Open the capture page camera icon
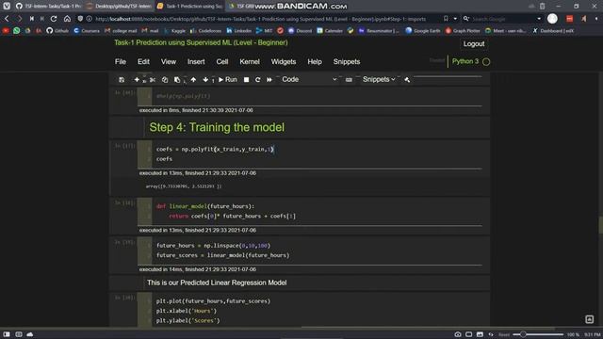 tap(458, 334)
